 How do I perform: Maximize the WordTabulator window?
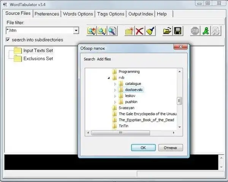(x=208, y=3)
